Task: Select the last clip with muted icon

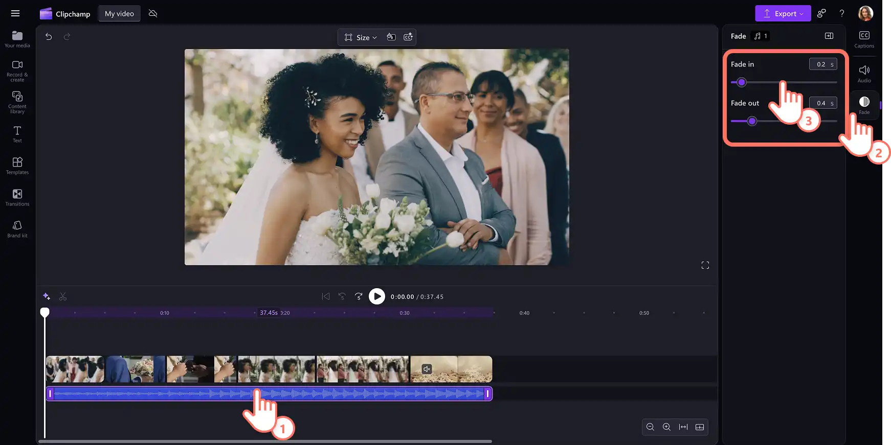Action: [451, 369]
